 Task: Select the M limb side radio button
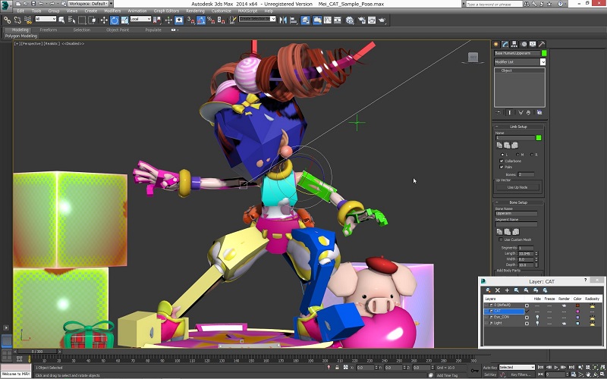point(518,155)
